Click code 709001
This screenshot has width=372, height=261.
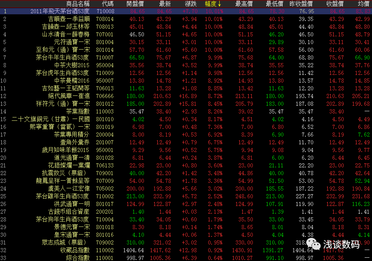[105, 173]
